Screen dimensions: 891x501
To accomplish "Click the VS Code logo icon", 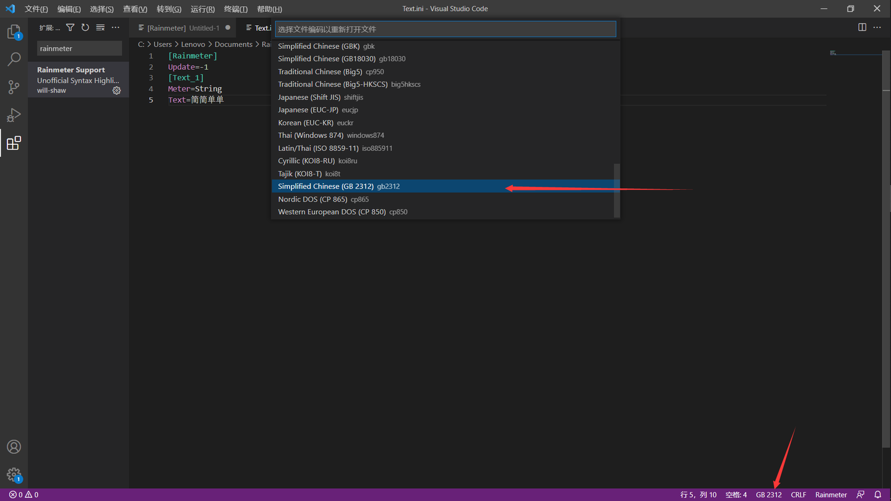I will (x=10, y=9).
